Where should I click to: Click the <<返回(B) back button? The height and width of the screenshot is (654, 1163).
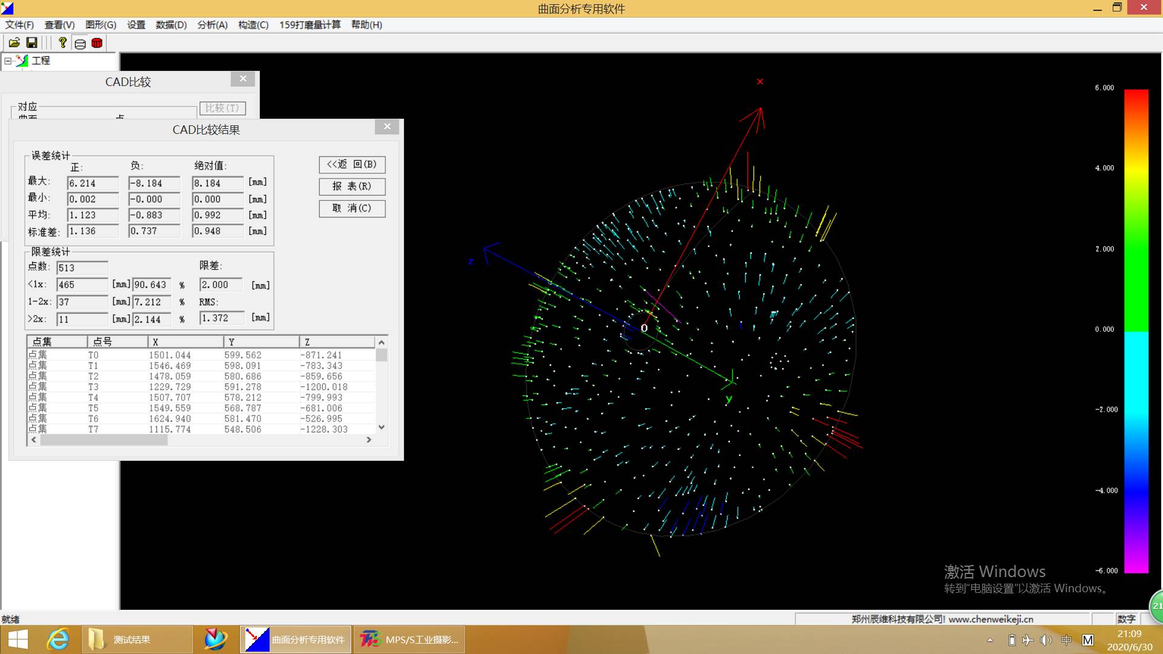[352, 165]
